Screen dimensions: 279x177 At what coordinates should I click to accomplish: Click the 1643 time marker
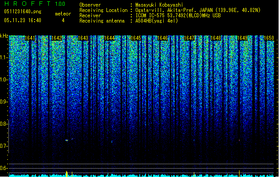click(83, 38)
